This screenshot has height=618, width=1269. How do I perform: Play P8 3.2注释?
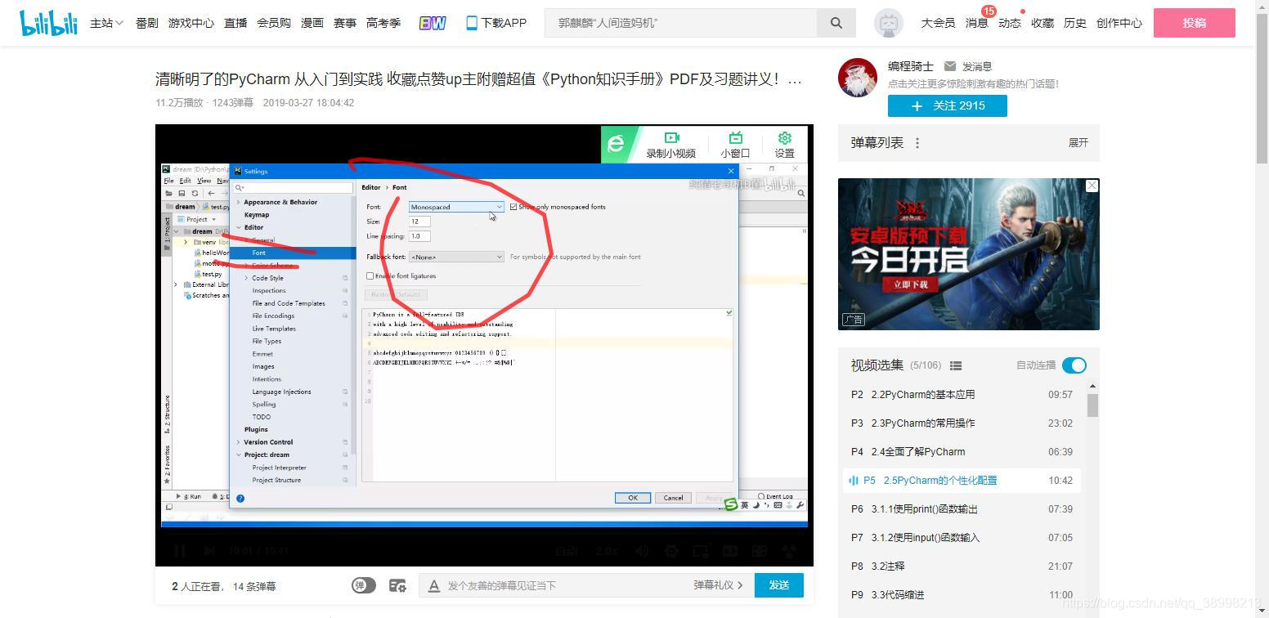962,566
